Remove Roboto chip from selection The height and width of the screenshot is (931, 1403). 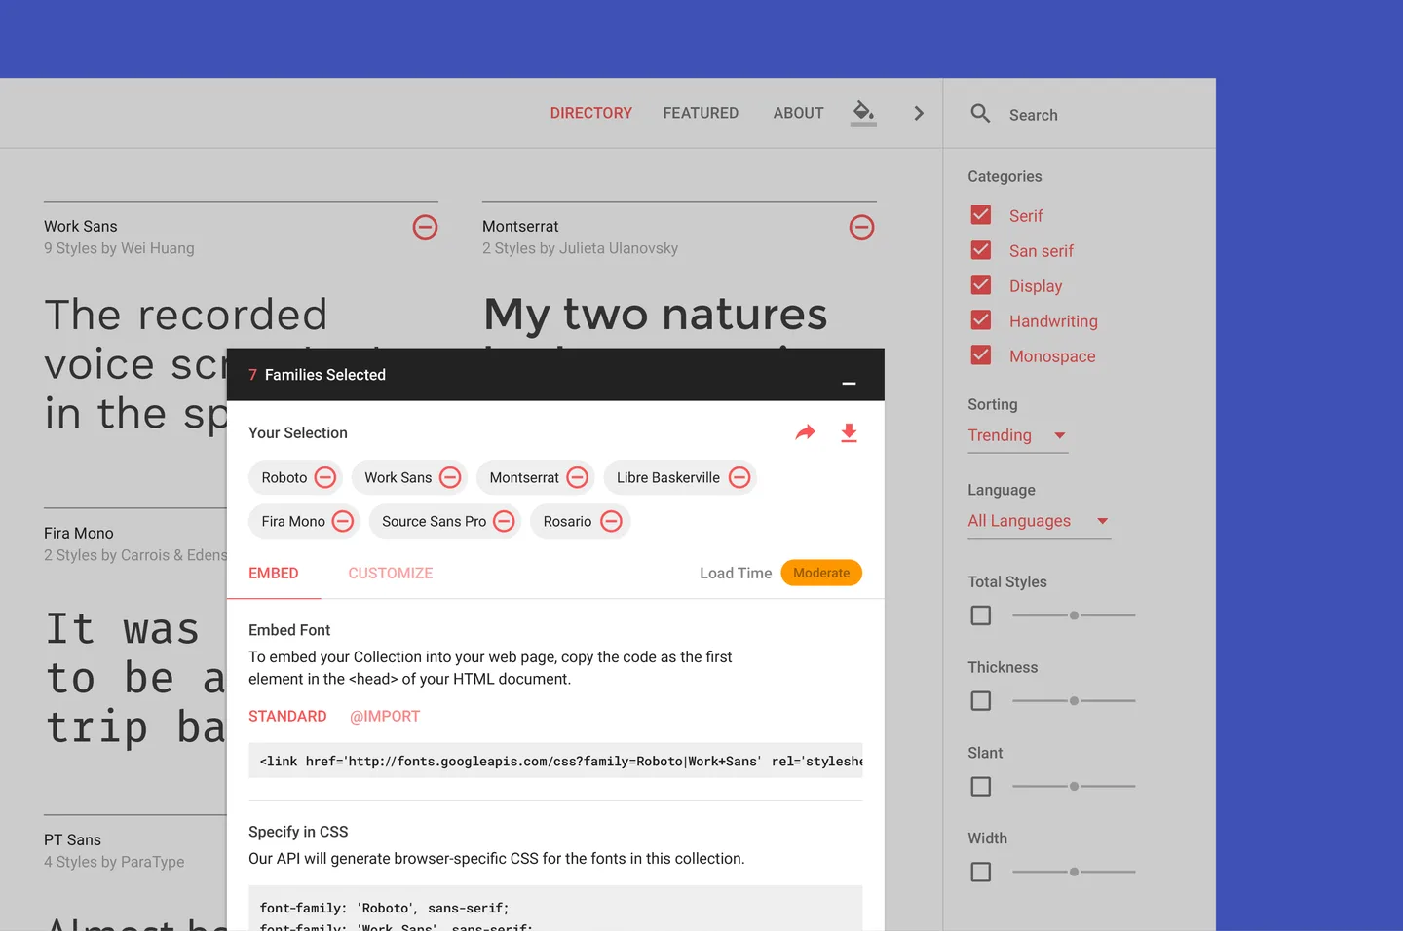(325, 477)
